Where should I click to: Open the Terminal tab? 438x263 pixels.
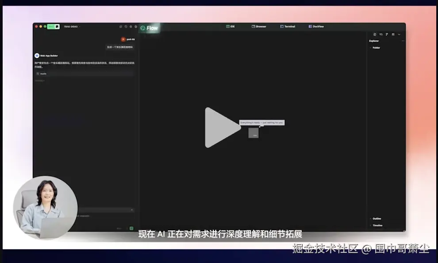pyautogui.click(x=288, y=26)
